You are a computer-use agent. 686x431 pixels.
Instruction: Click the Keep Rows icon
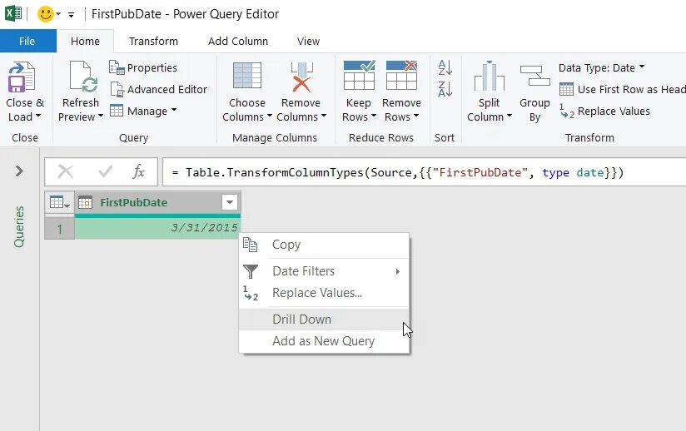359,77
